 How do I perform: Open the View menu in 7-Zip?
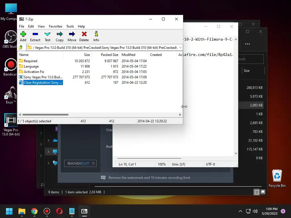(x=41, y=26)
